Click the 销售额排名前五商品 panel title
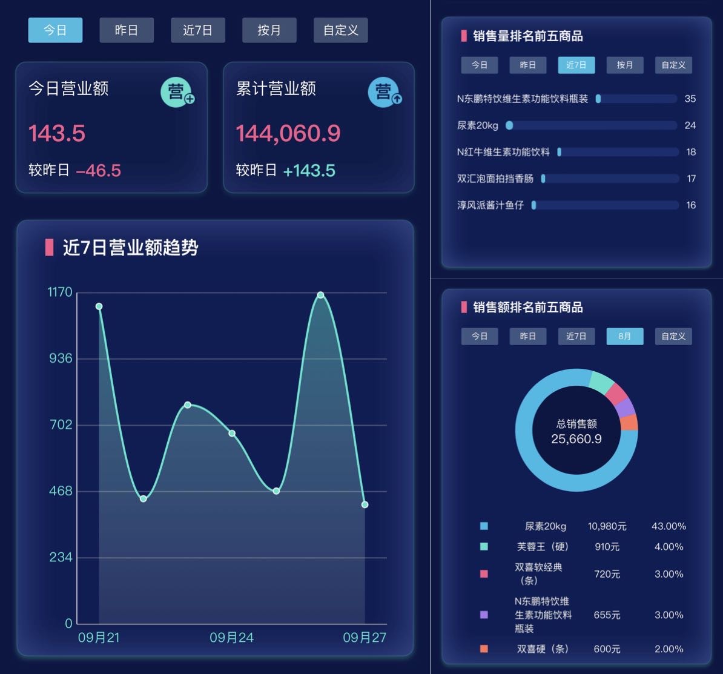Viewport: 723px width, 674px height. point(528,307)
